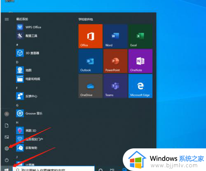The height and width of the screenshot is (171, 206).
Task: Launch the Teams tile
Action: point(115,86)
